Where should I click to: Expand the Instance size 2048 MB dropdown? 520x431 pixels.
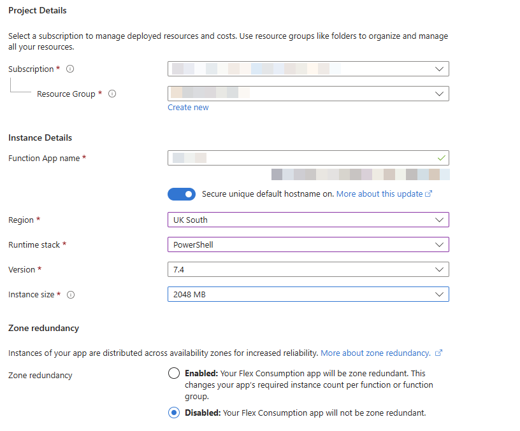click(308, 294)
